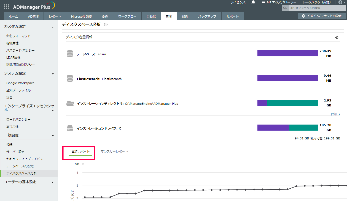The width and height of the screenshot is (347, 201).
Task: Open the Microsoft 365 tab
Action: (x=81, y=16)
